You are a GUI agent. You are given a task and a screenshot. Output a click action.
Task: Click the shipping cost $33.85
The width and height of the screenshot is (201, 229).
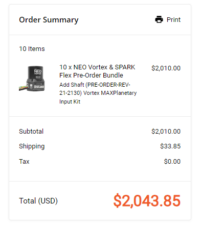tap(170, 146)
